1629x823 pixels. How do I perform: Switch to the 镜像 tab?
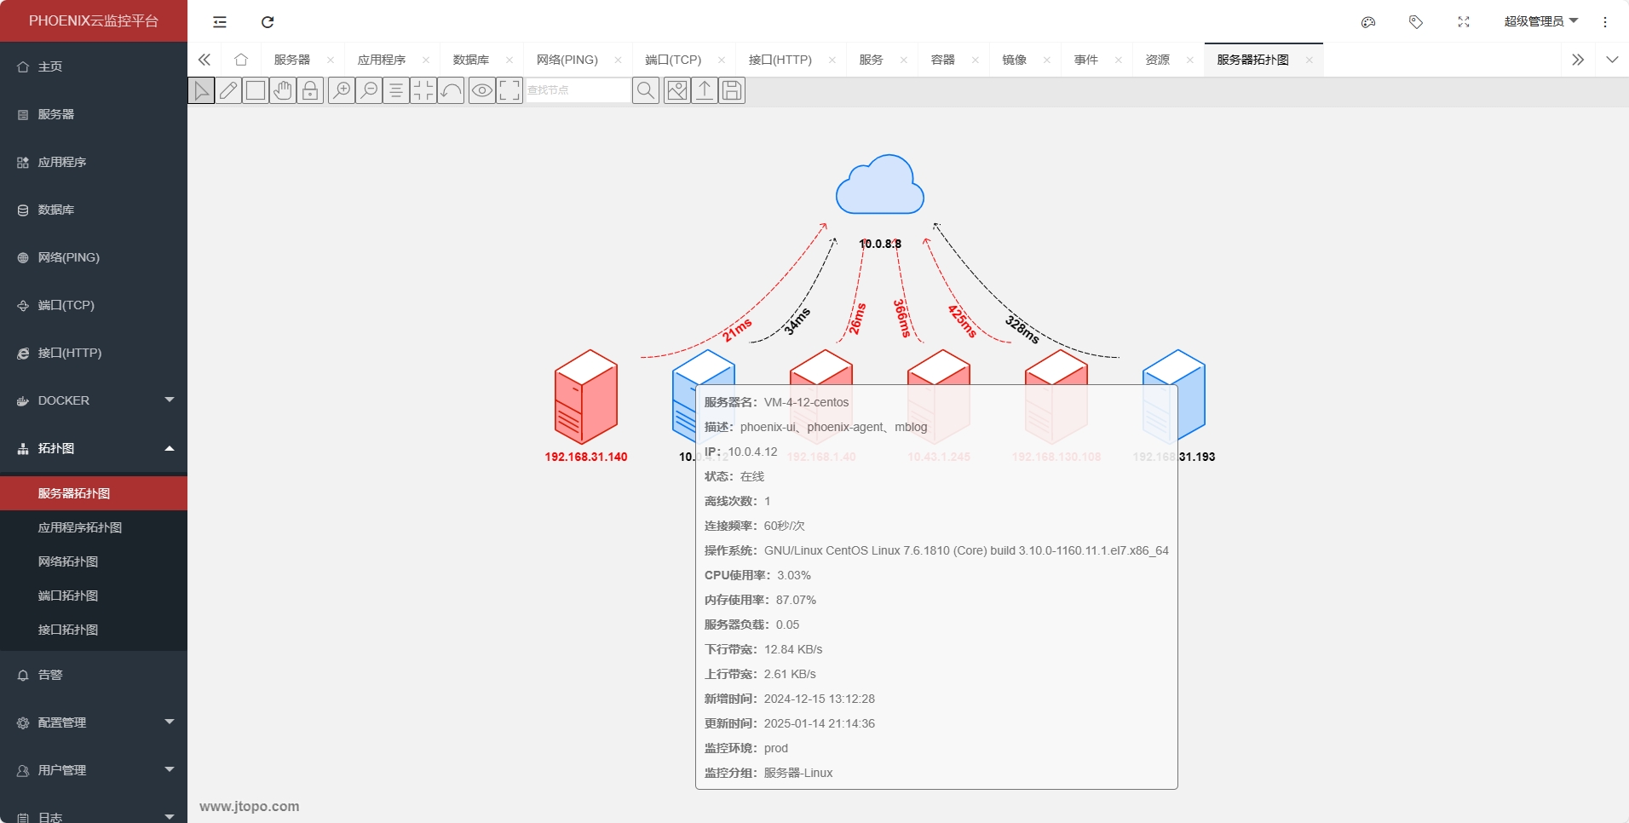click(1015, 60)
